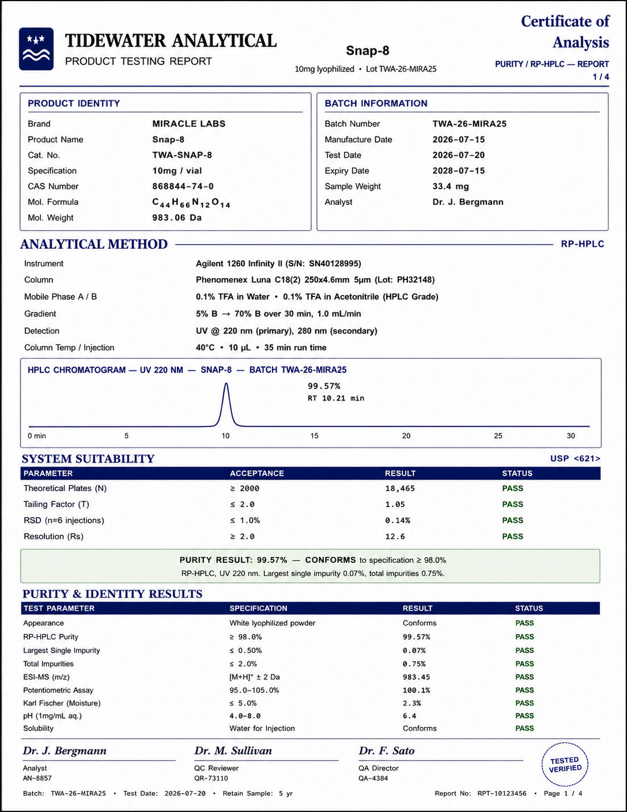Click the USP <621> reference label

coord(575,459)
